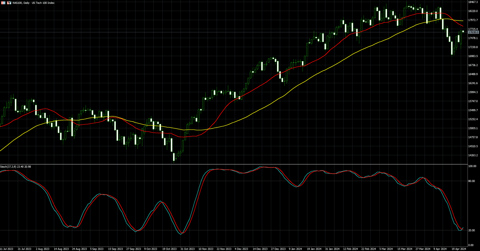The height and width of the screenshot is (251, 480).
Task: Click the 15994.3 price scale label
Action: [473, 92]
